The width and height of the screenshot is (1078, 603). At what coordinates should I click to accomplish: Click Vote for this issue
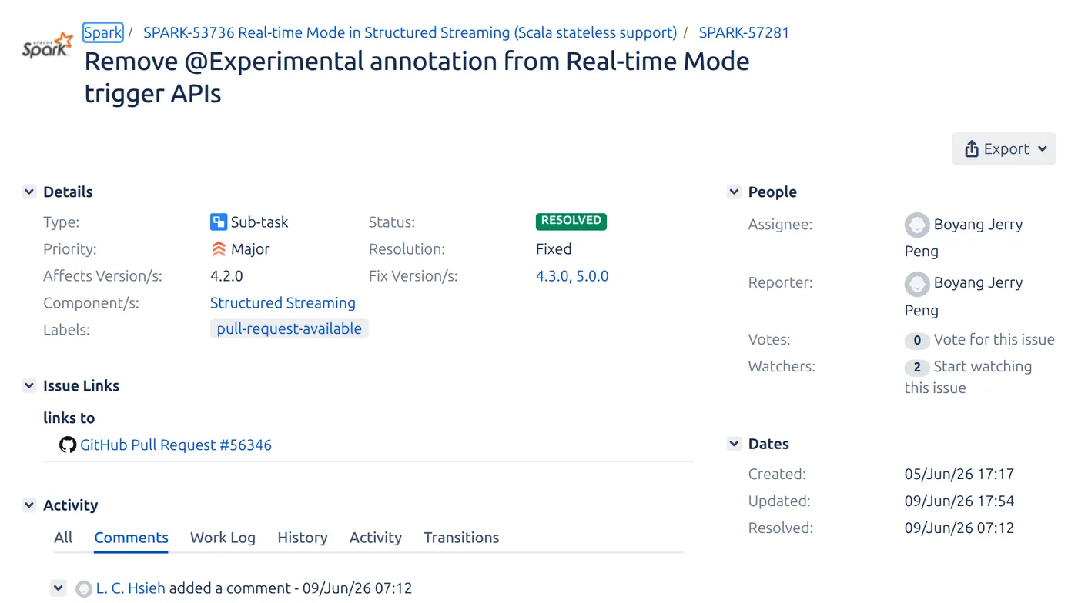click(994, 340)
